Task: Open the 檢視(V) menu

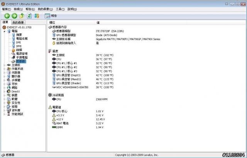Action: click(18, 9)
